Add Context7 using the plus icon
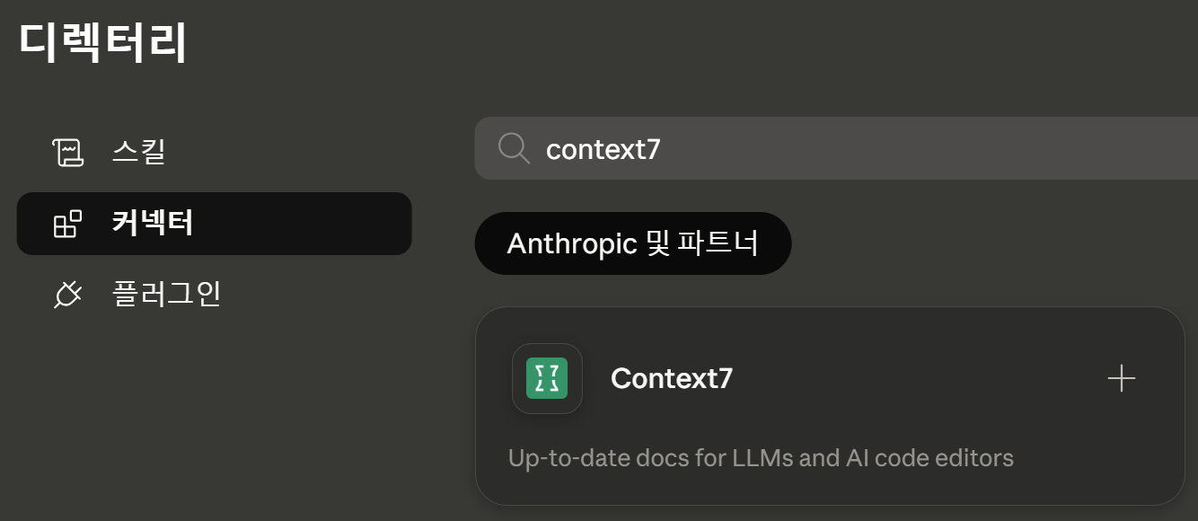 click(1121, 378)
